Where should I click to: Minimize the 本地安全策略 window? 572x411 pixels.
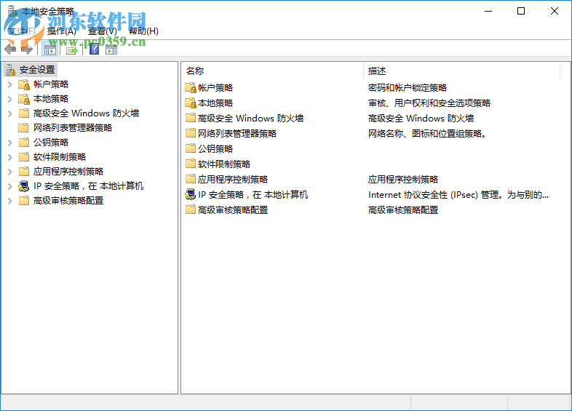(x=488, y=12)
